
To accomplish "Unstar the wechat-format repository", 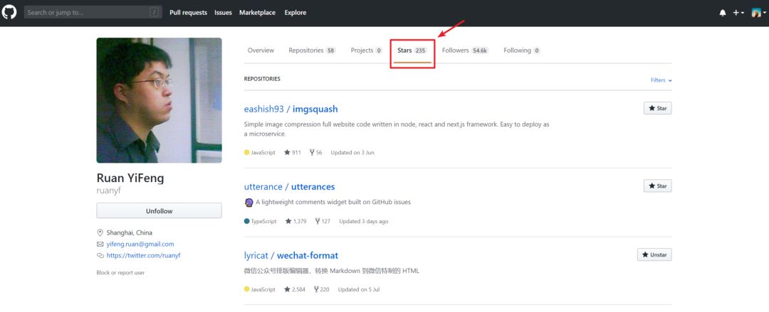I will pos(654,254).
